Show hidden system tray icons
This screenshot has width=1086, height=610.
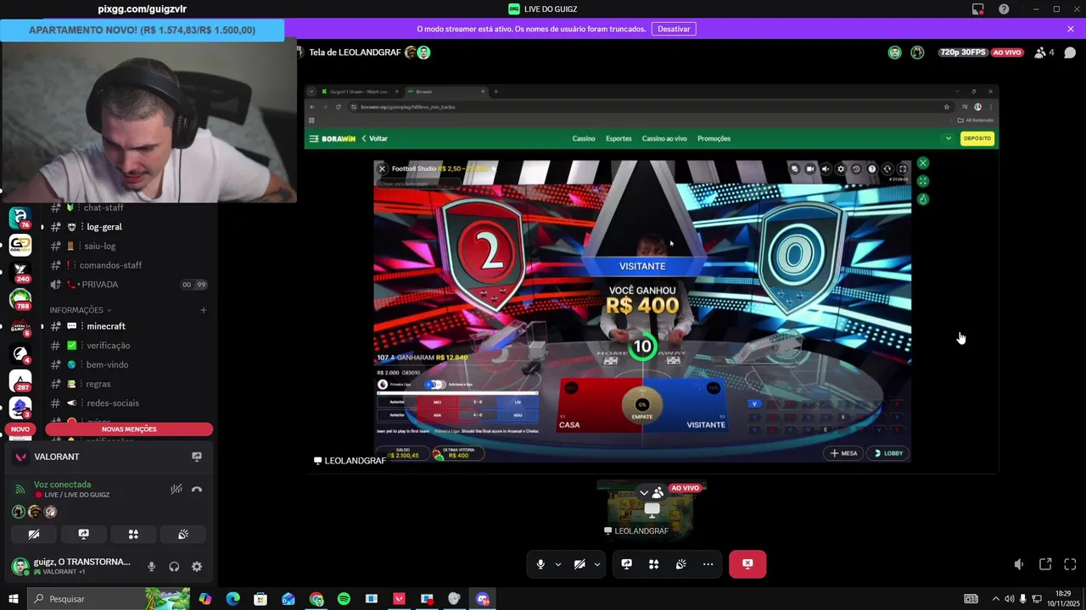[995, 599]
